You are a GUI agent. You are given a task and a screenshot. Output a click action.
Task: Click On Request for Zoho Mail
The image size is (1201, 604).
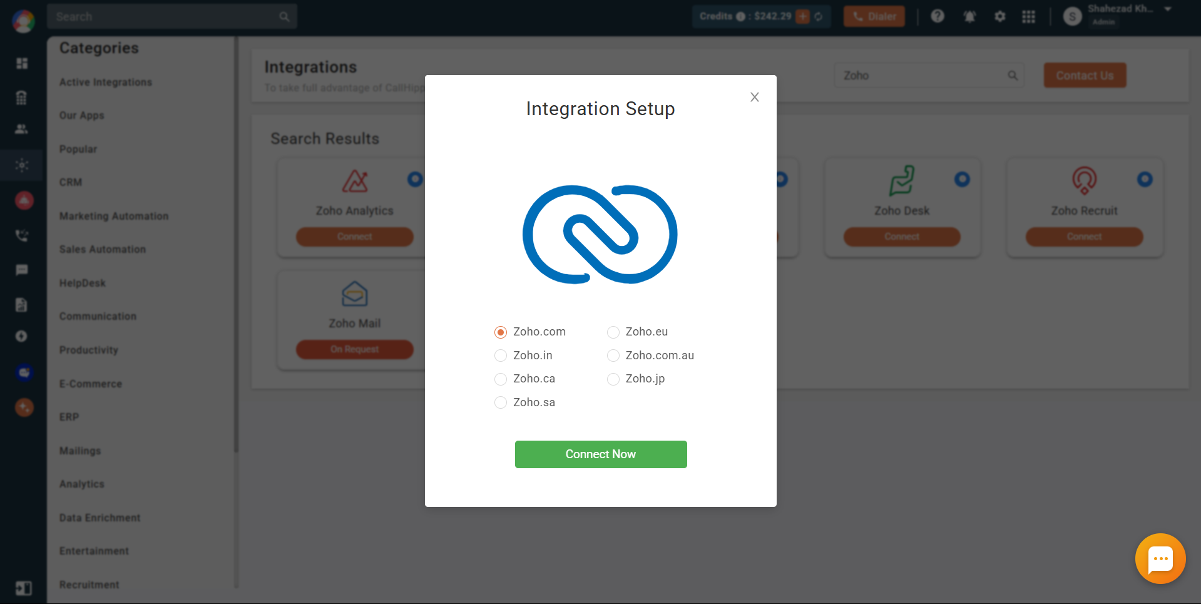354,349
